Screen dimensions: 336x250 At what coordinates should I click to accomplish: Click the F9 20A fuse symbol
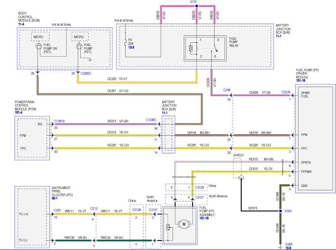pos(125,42)
